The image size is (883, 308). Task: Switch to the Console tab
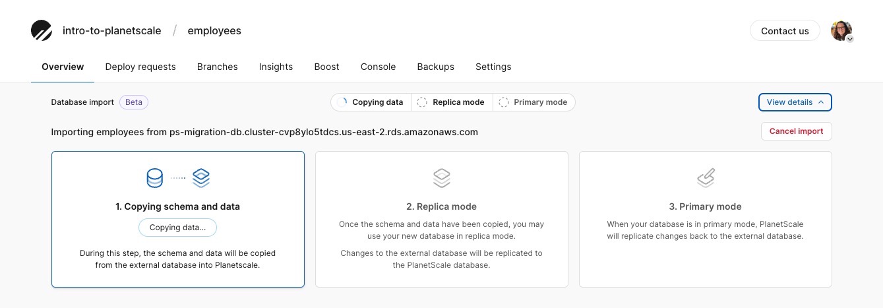[379, 67]
